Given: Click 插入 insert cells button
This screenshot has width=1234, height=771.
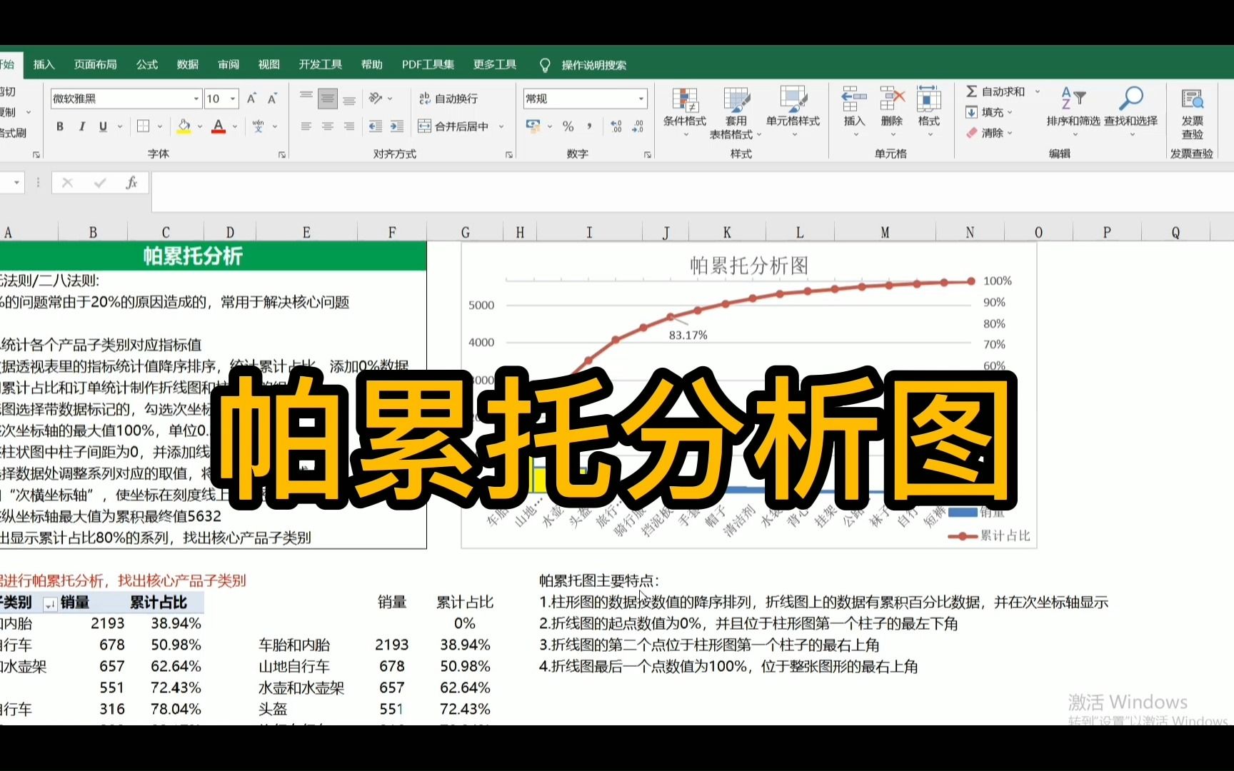Looking at the screenshot, I should click(854, 112).
